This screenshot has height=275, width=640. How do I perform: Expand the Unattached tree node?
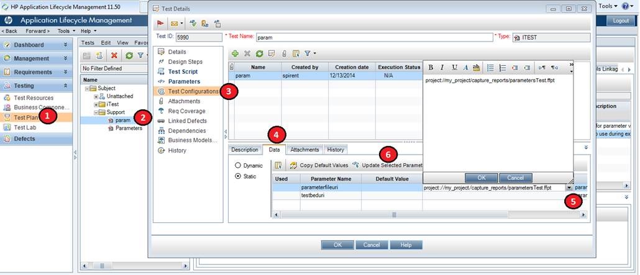coord(96,96)
